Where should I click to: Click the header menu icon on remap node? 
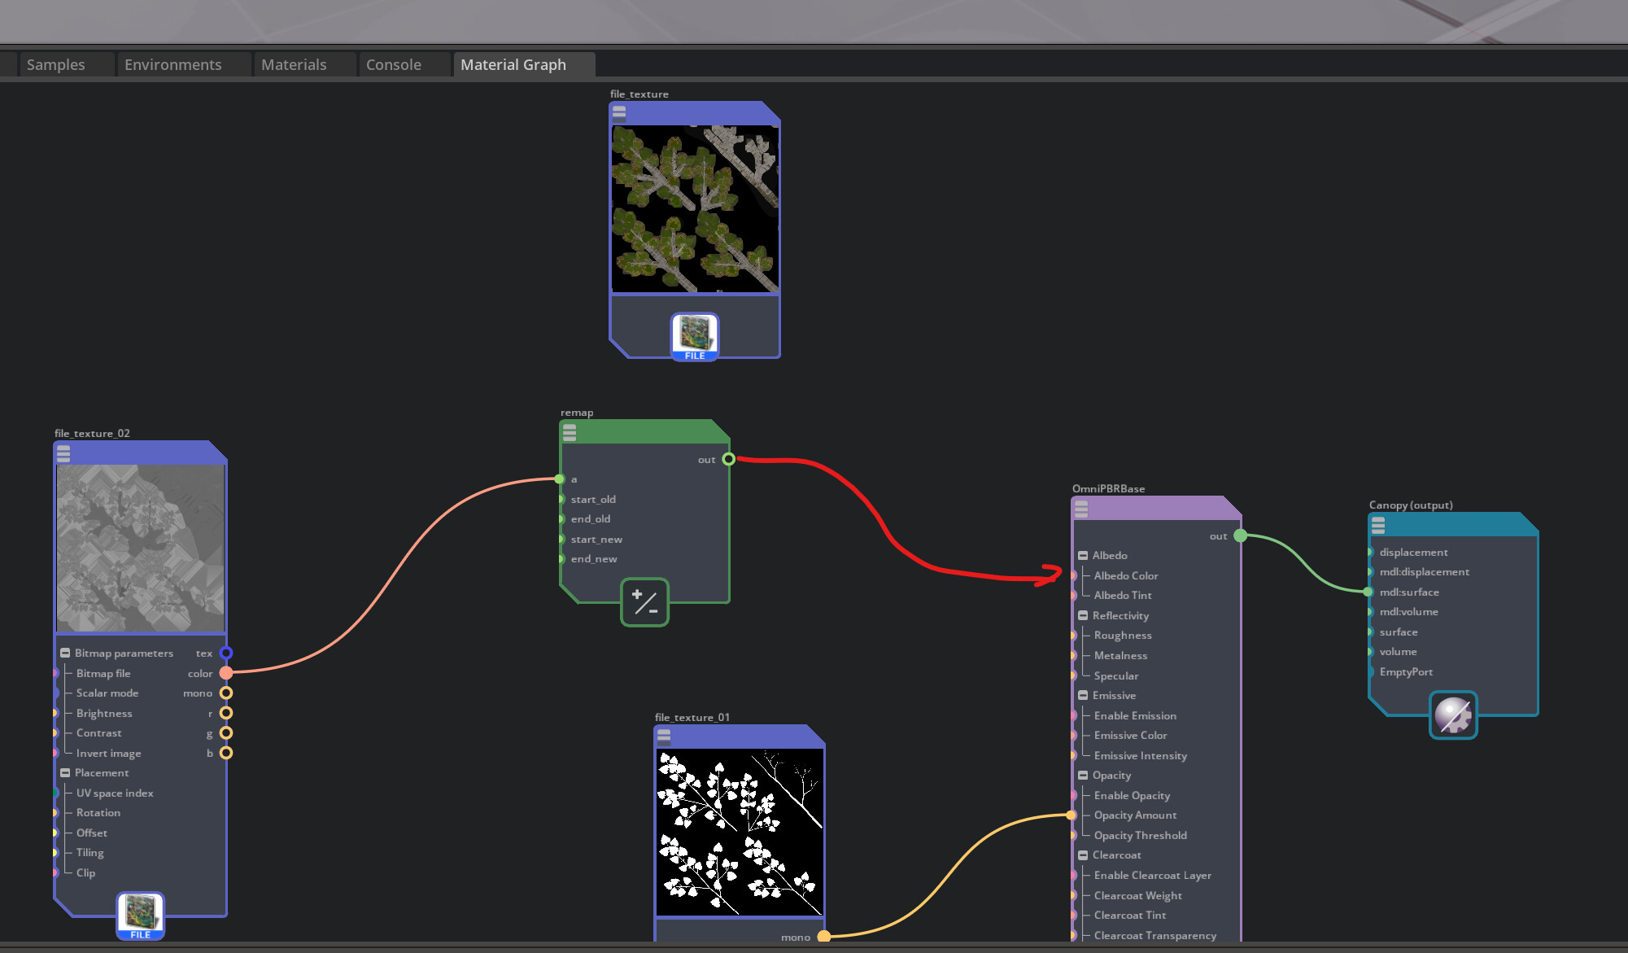[x=568, y=432]
